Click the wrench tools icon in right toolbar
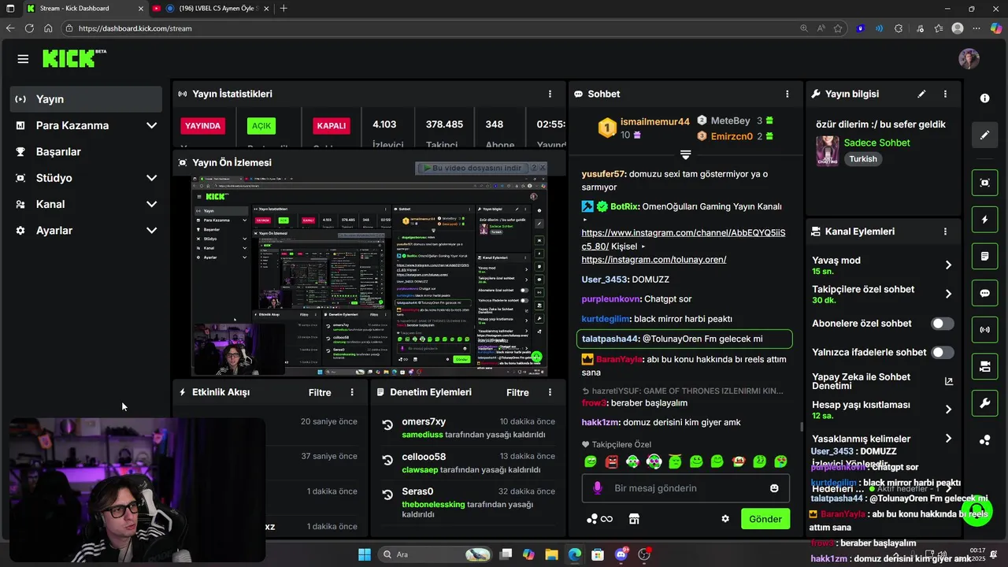 tap(984, 404)
